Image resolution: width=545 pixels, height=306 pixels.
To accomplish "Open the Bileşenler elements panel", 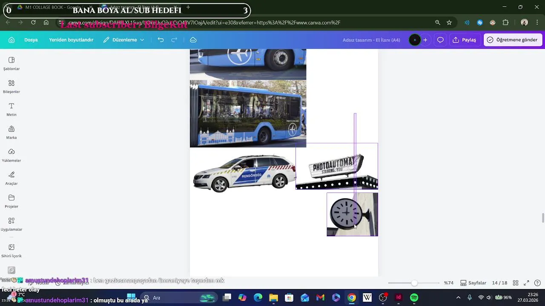I will coord(11,86).
